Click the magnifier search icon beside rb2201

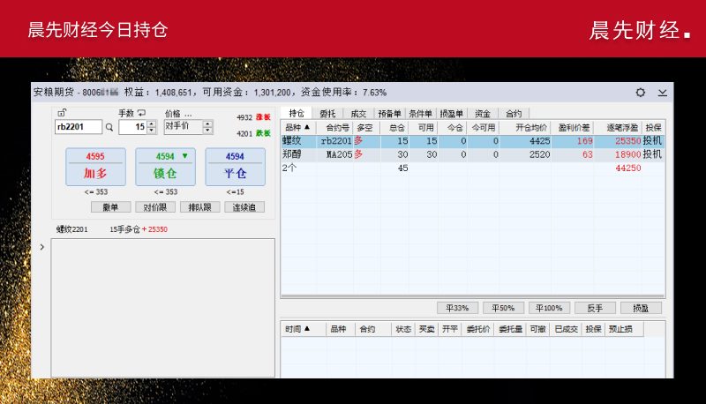point(109,127)
